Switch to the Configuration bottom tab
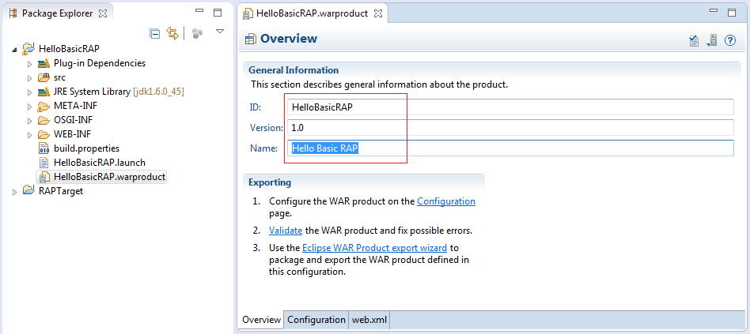Image resolution: width=750 pixels, height=334 pixels. [x=316, y=320]
